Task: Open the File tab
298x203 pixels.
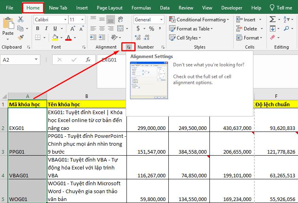Action: point(9,8)
